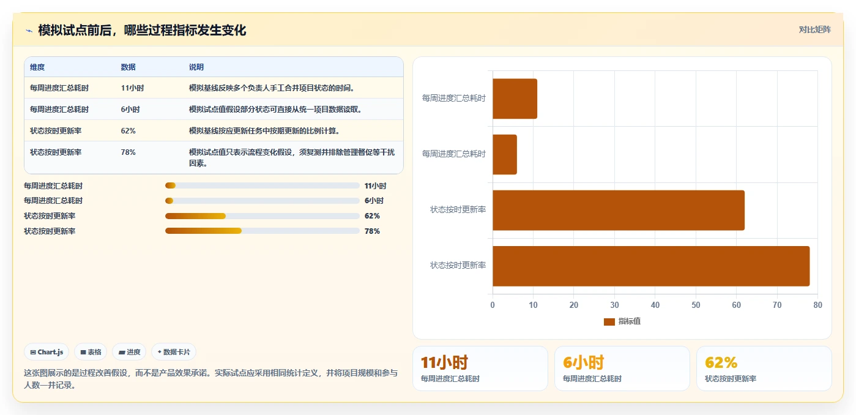The height and width of the screenshot is (415, 856).
Task: Click the description starting 模拟试点值只表示流程变化
Action: pos(292,158)
